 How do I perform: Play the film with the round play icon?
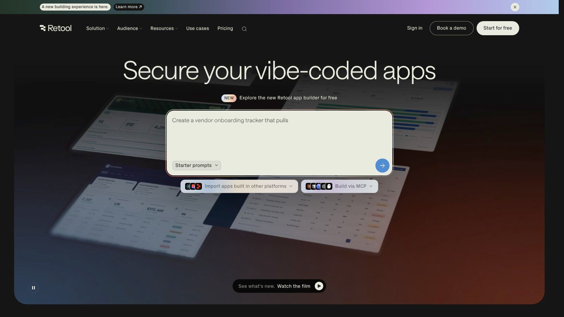tap(319, 286)
